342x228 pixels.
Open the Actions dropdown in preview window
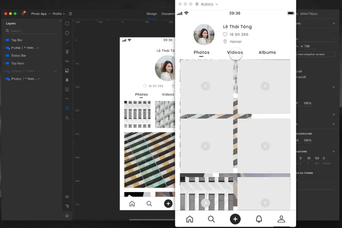pyautogui.click(x=209, y=4)
